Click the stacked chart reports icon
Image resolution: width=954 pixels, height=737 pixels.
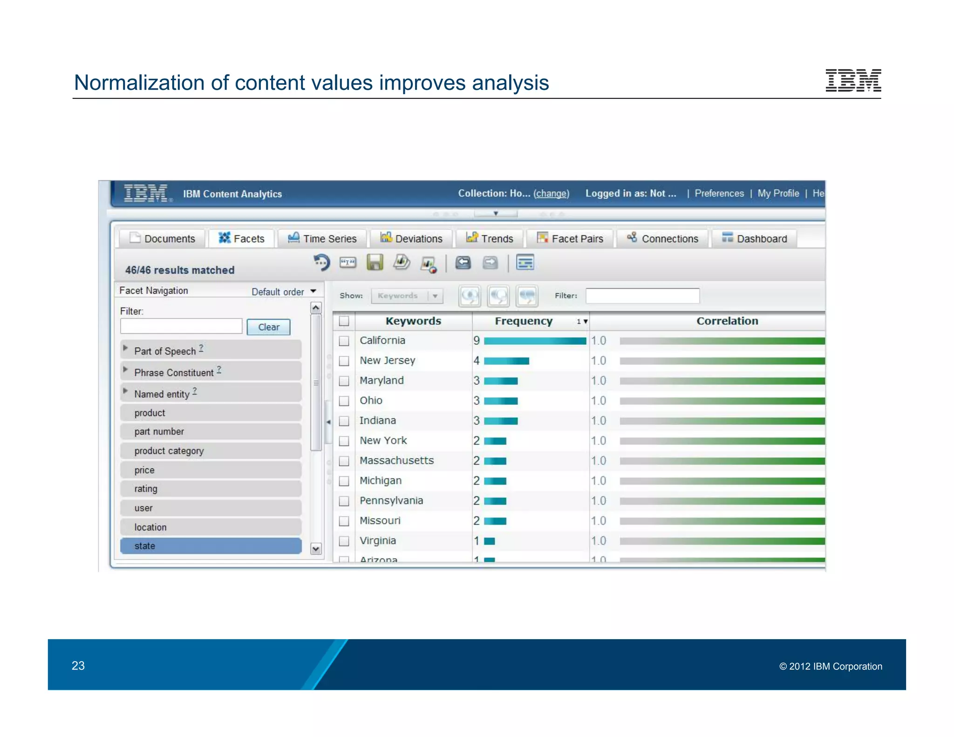[x=402, y=262]
